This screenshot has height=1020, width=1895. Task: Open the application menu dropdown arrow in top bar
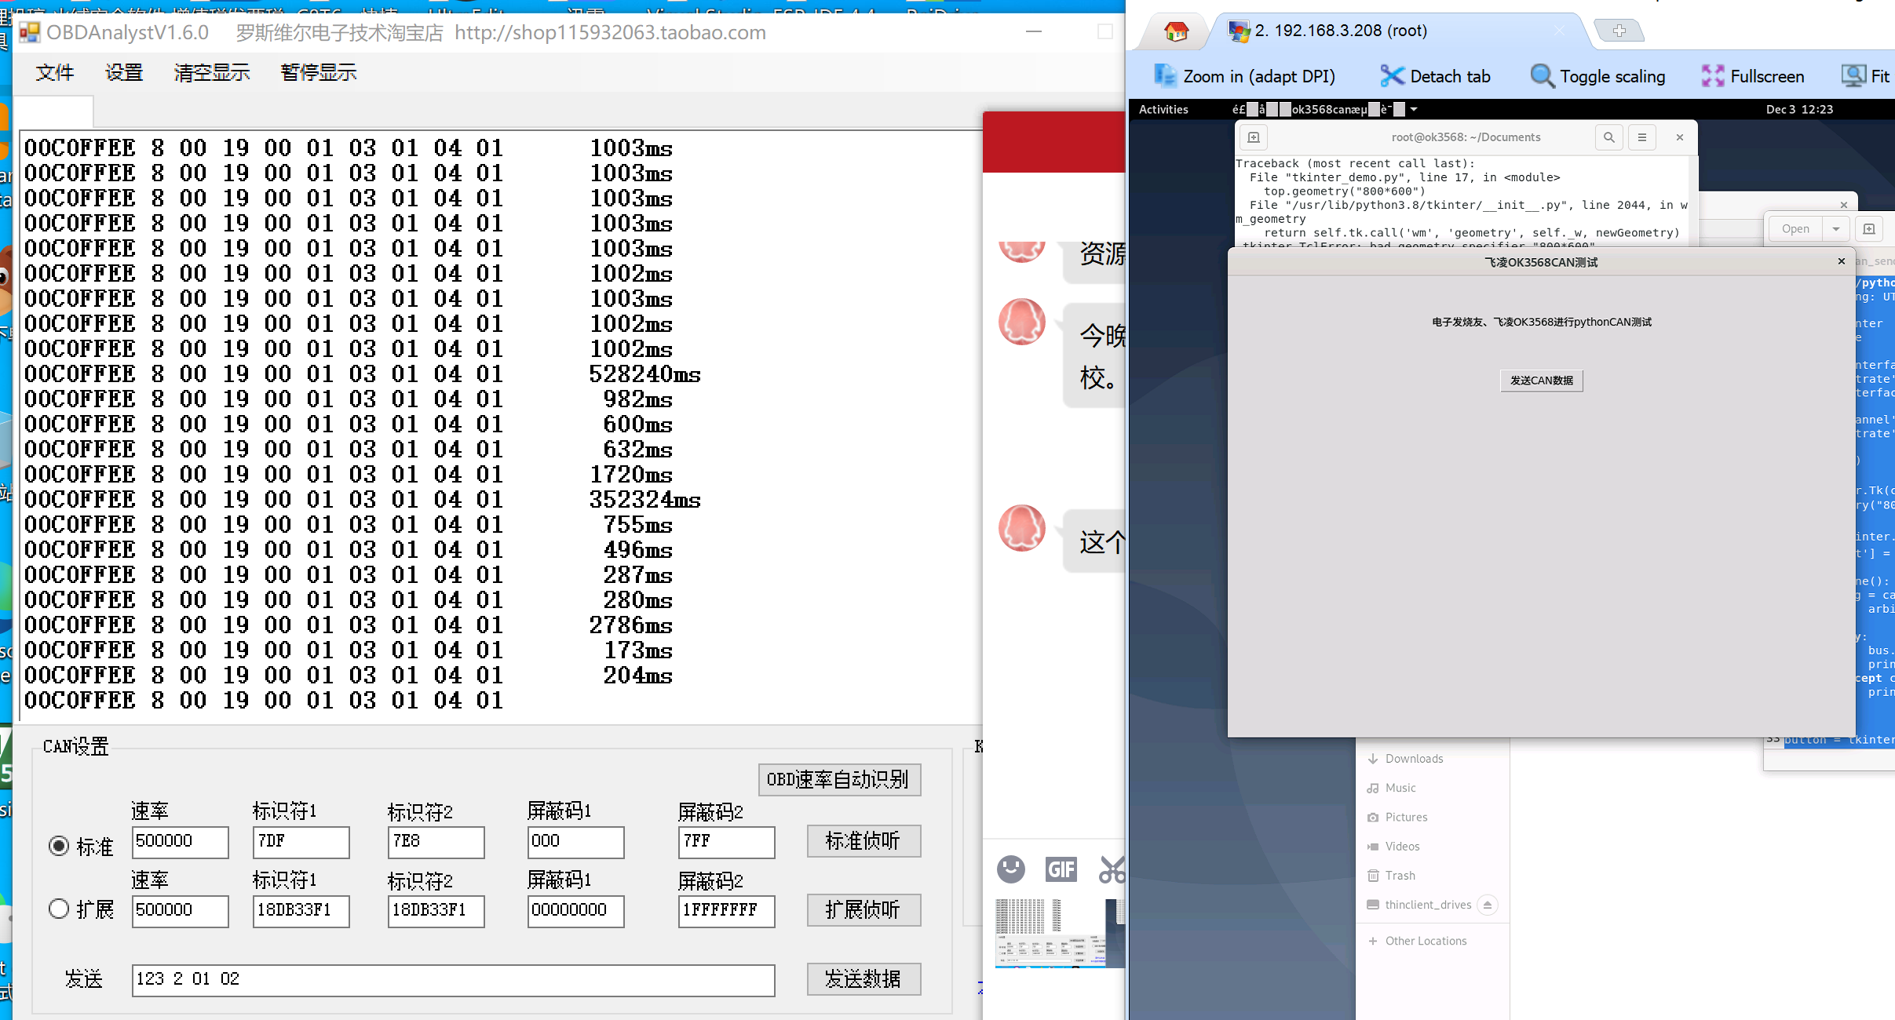[1414, 109]
